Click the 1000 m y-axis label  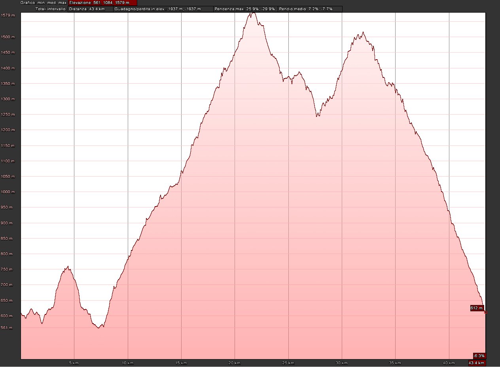coord(8,192)
